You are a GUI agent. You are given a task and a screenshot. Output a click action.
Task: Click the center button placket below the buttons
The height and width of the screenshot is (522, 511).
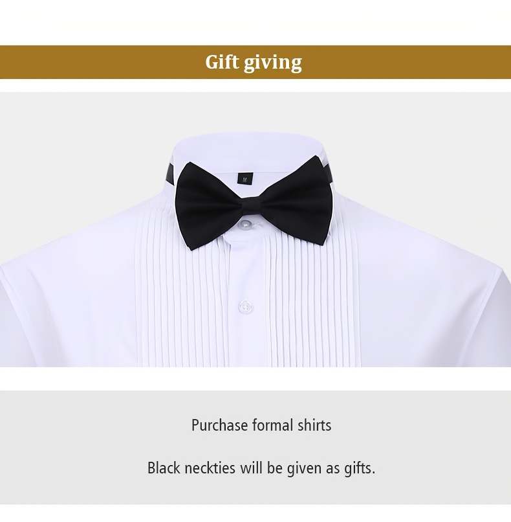tap(246, 343)
